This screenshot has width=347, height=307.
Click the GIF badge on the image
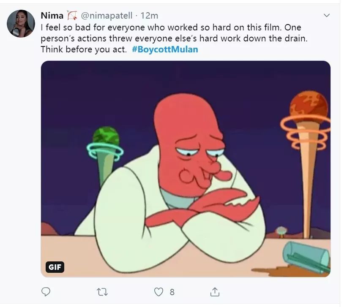tap(55, 267)
